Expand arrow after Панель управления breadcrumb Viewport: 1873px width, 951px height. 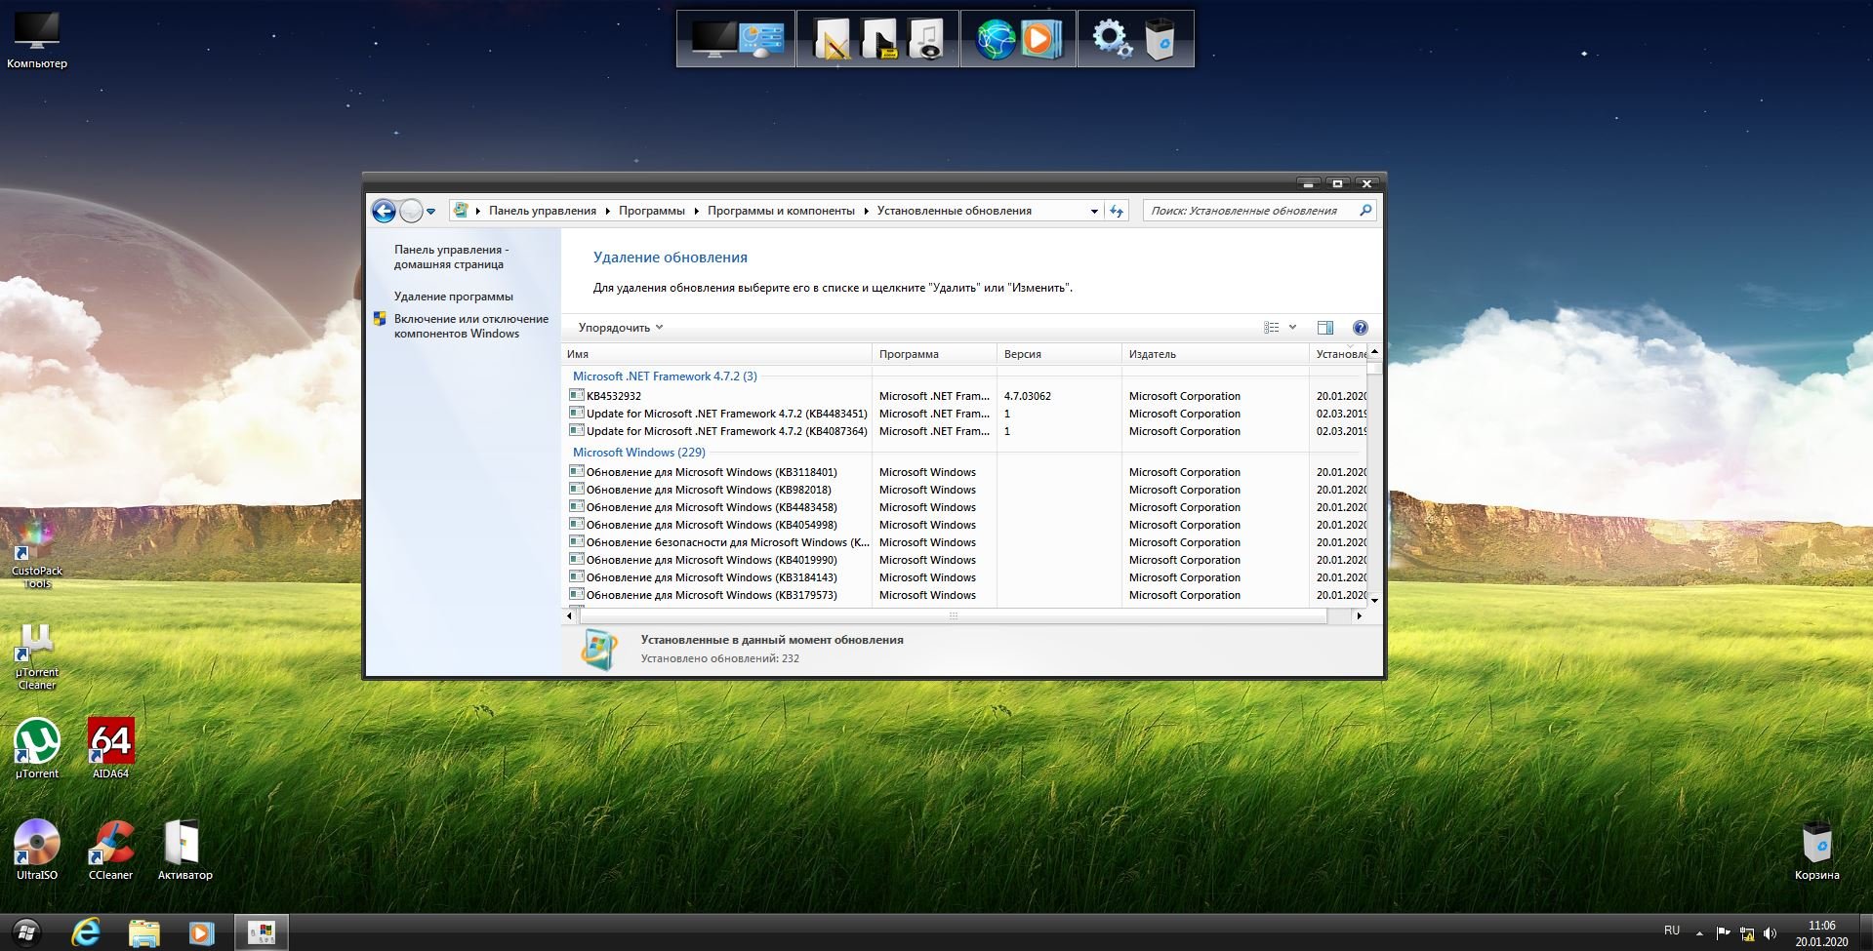tap(607, 211)
